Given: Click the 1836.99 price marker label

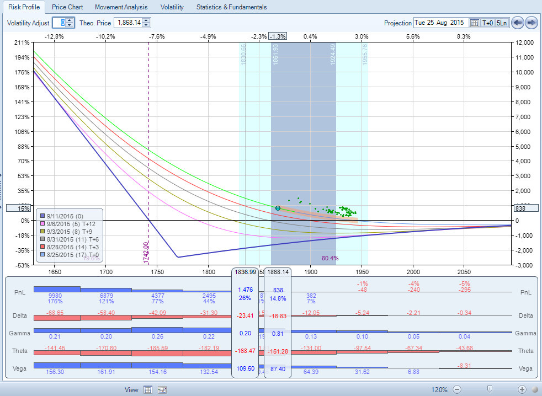Looking at the screenshot, I should (246, 272).
